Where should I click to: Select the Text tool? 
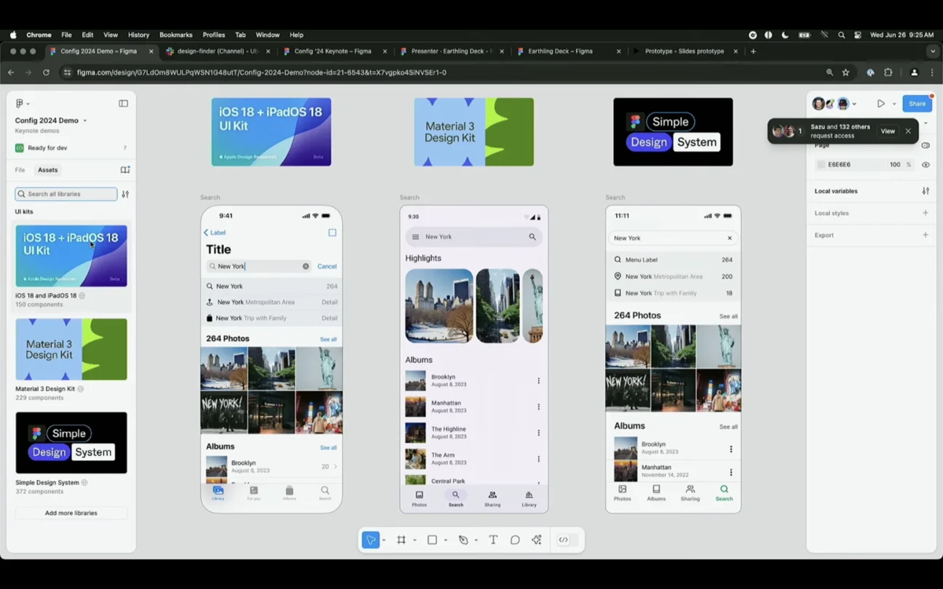[494, 540]
